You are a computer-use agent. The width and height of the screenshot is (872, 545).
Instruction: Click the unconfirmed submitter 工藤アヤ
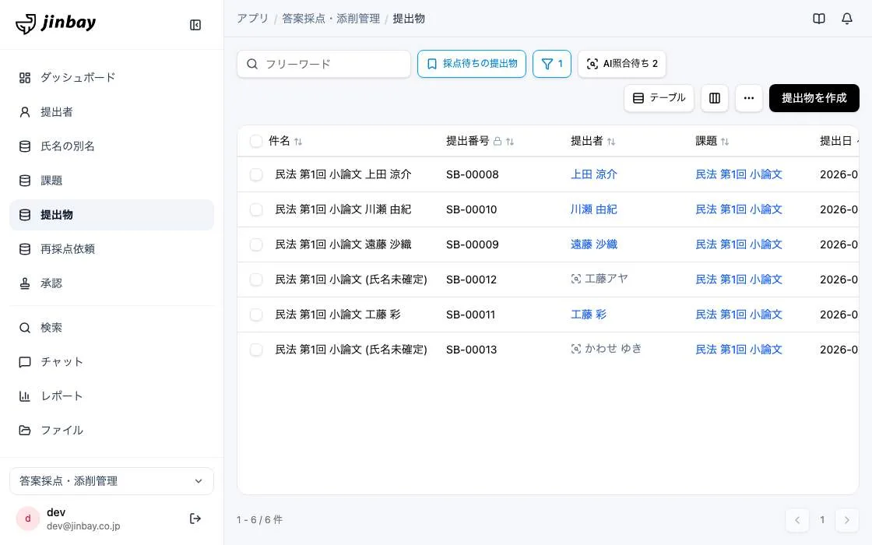pos(607,279)
